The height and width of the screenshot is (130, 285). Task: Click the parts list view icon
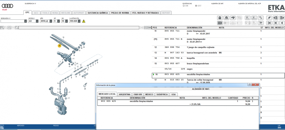(220, 23)
